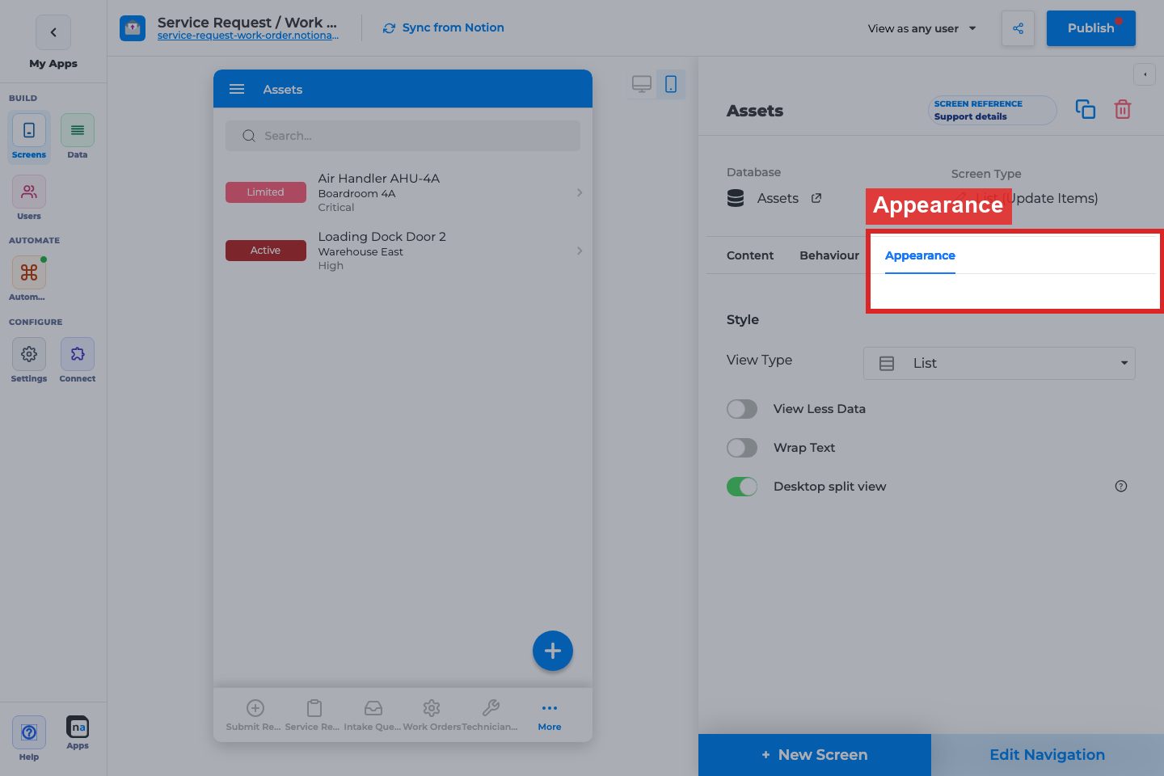Duplicate the Assets screen
Image resolution: width=1164 pixels, height=776 pixels.
point(1086,109)
